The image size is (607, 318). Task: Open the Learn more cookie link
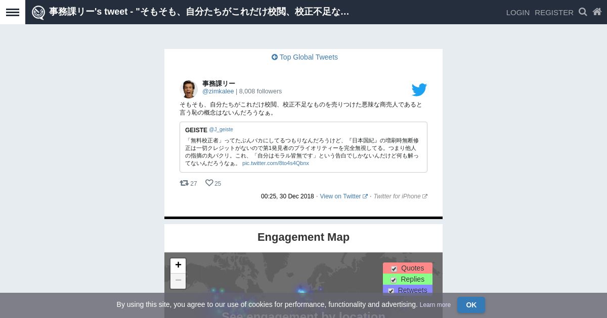coord(435,305)
